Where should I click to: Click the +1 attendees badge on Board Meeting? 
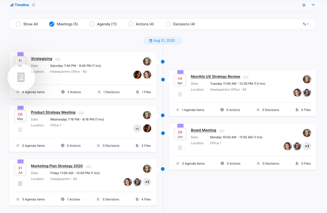[x=307, y=146]
